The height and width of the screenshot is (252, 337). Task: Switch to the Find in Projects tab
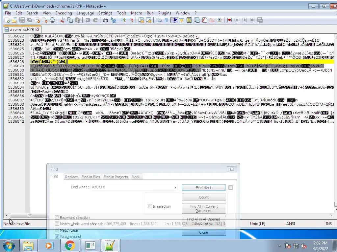[x=116, y=177]
